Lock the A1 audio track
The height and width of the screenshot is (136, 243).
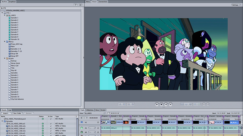(98, 128)
